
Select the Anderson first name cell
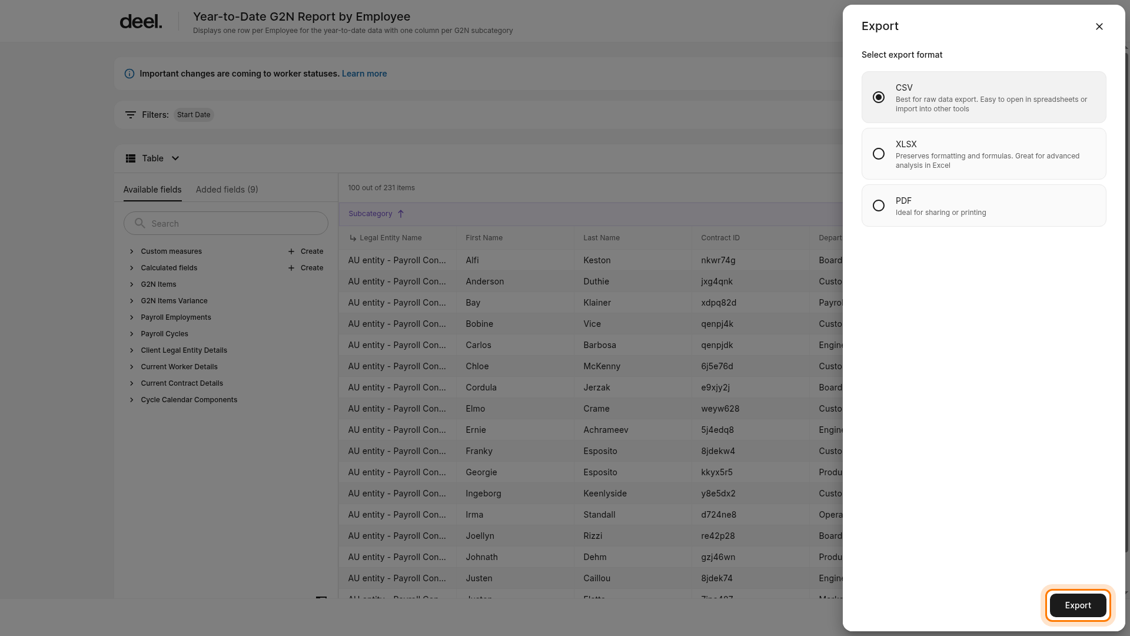tap(515, 281)
